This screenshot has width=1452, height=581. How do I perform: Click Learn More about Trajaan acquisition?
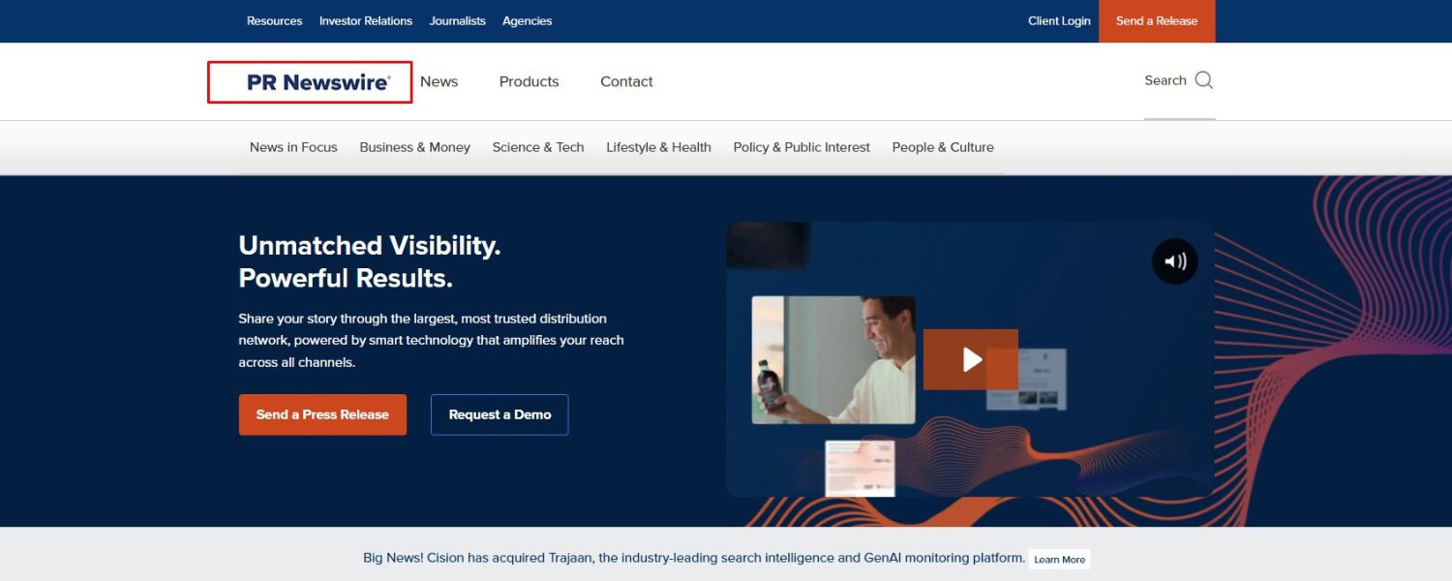[1059, 559]
